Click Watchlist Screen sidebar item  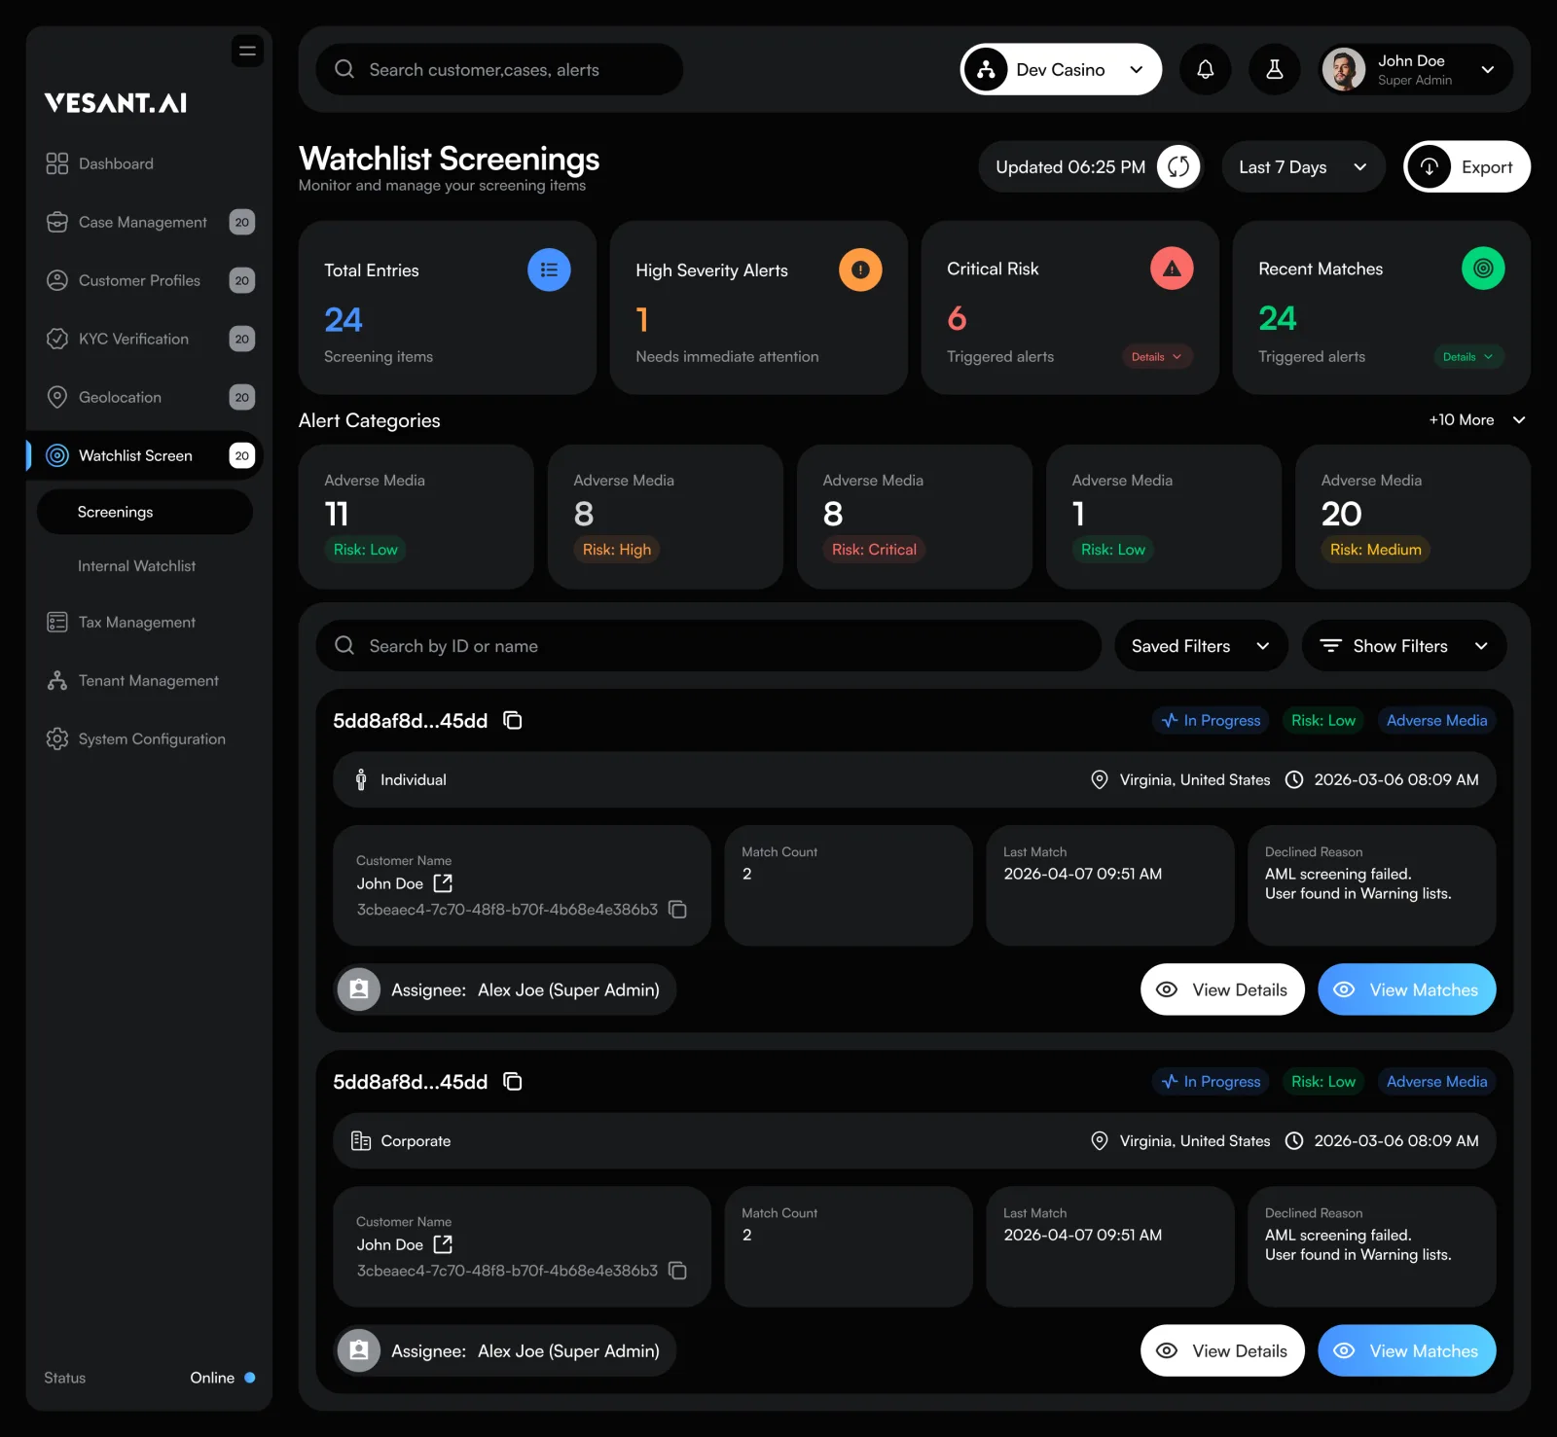tap(145, 455)
